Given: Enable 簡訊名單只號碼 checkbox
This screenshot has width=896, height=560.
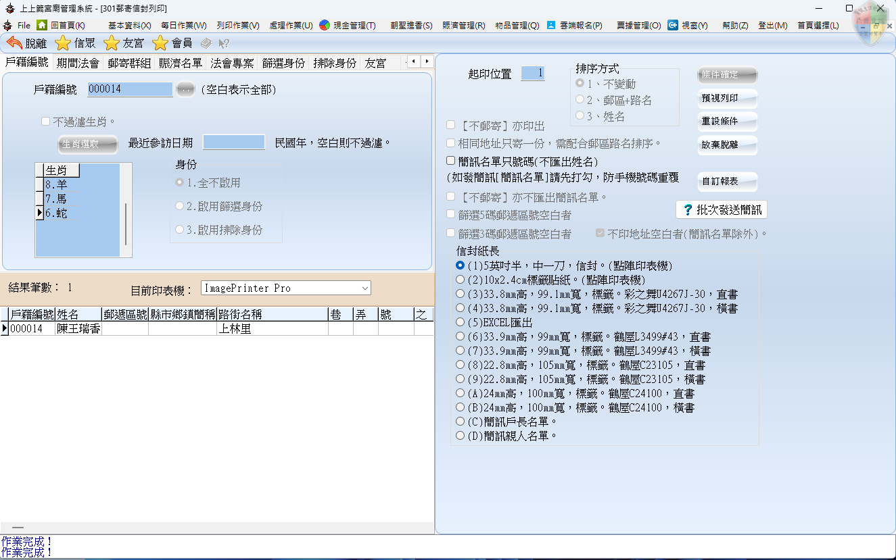Looking at the screenshot, I should point(451,161).
